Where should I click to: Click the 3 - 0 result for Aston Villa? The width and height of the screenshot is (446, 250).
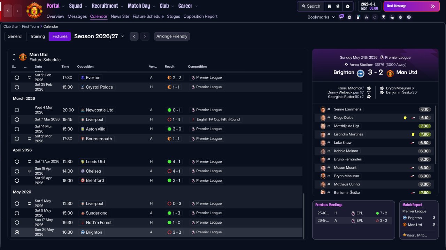pos(174,129)
